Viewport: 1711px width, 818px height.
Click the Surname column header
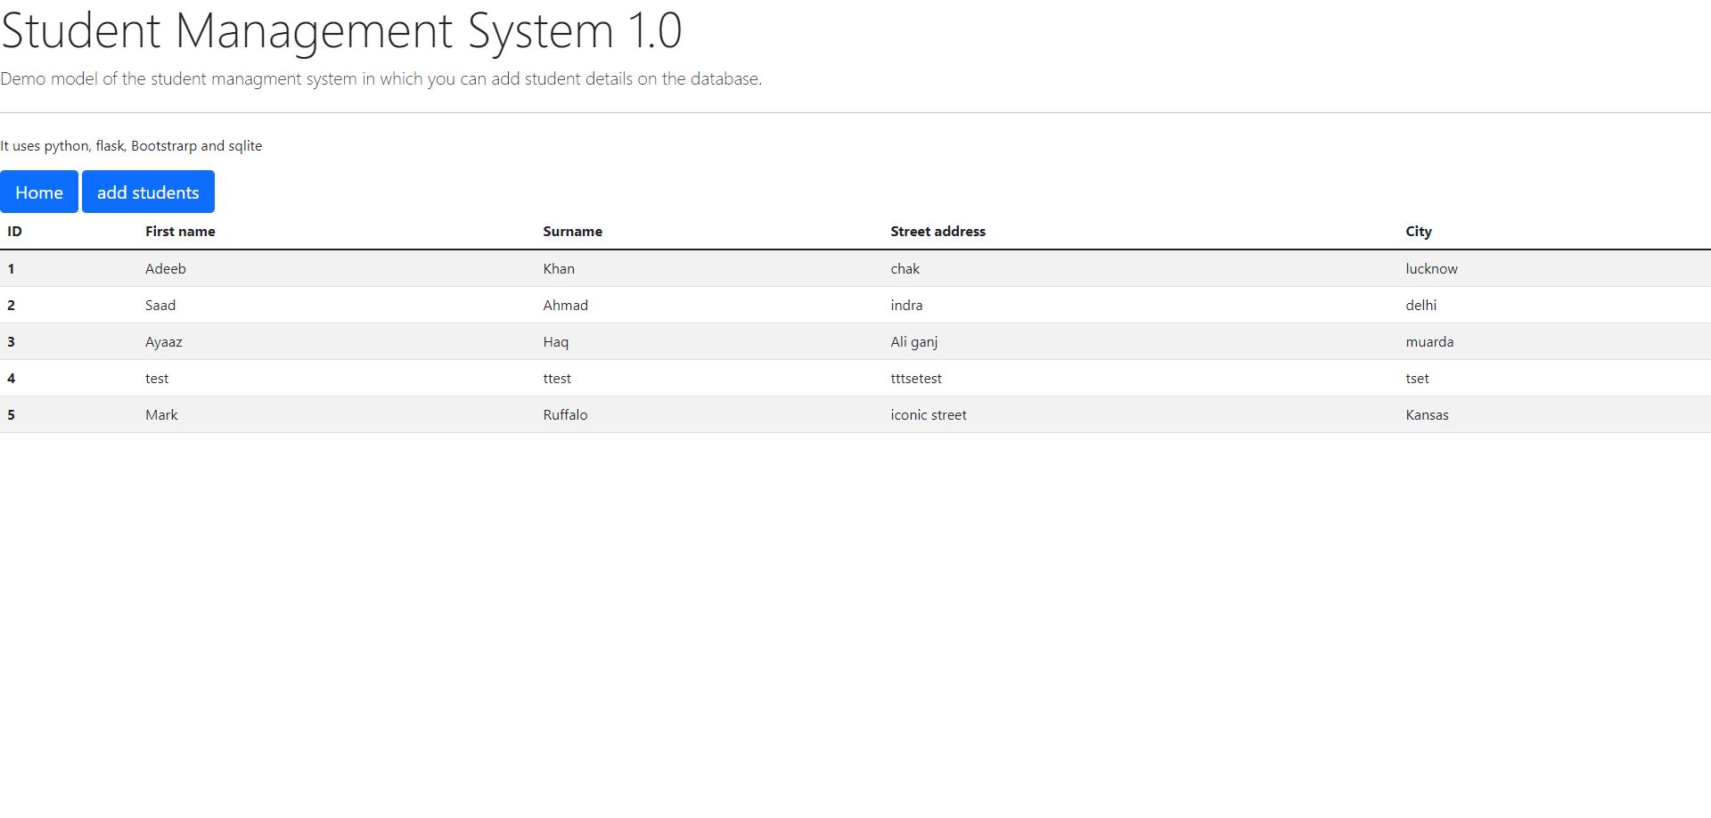click(572, 231)
